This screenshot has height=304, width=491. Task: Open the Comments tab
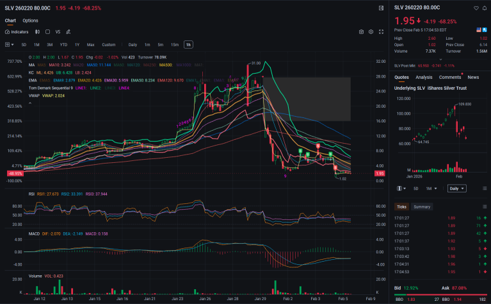[x=450, y=77]
